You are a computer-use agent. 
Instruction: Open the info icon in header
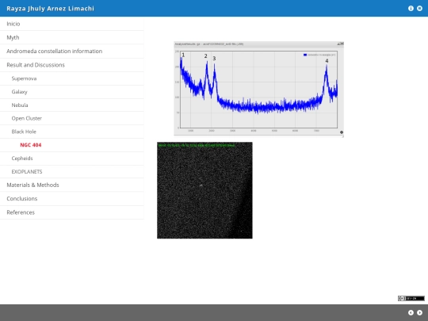[x=411, y=9]
